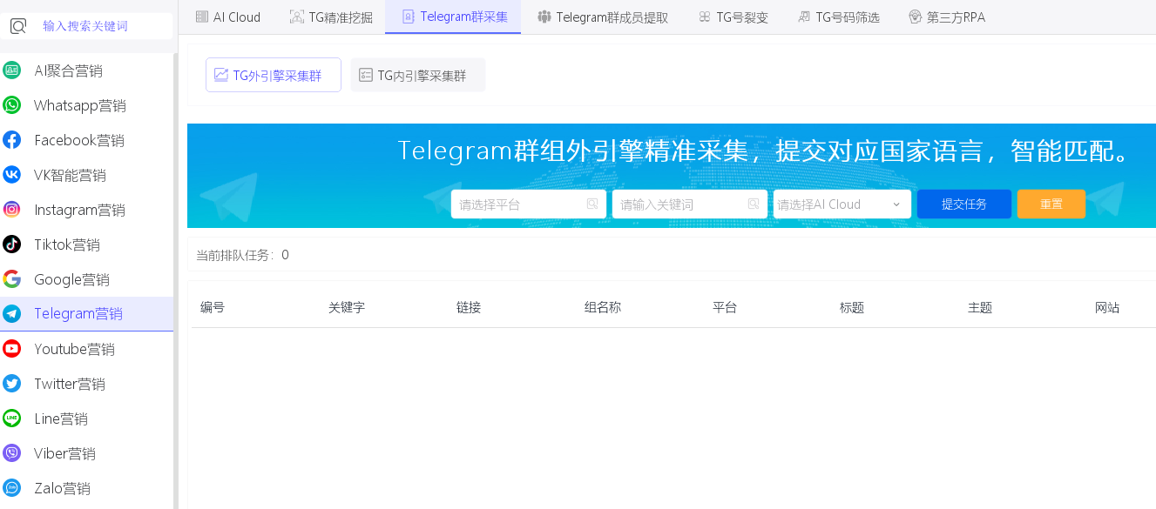Open Google营销 in the sidebar

[x=87, y=279]
